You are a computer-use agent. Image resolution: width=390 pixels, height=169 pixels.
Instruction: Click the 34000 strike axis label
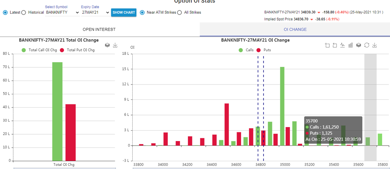162,165
